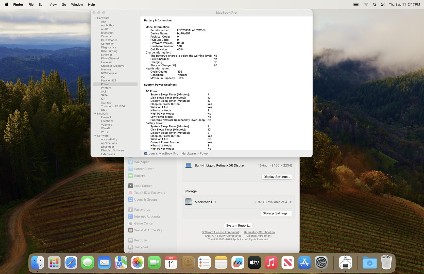This screenshot has width=424, height=274.
Task: Open the Edit menu
Action: (x=42, y=4)
